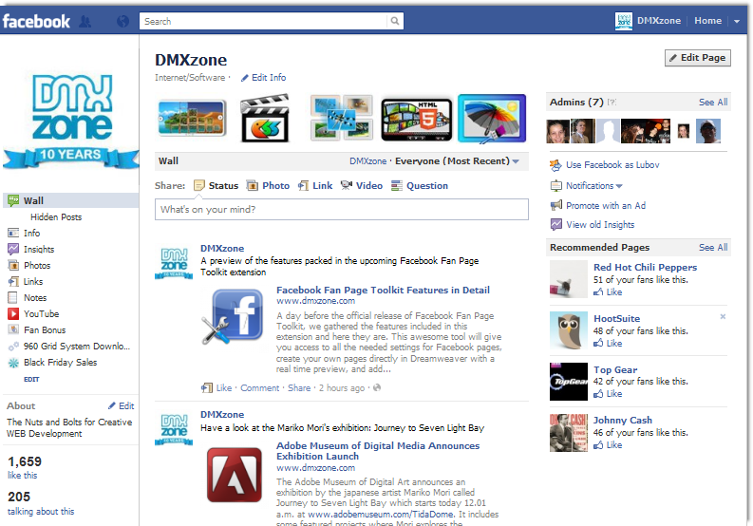Open Links in left sidebar

pos(26,281)
